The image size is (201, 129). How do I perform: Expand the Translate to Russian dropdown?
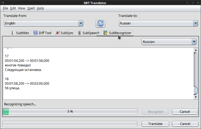(x=158, y=23)
